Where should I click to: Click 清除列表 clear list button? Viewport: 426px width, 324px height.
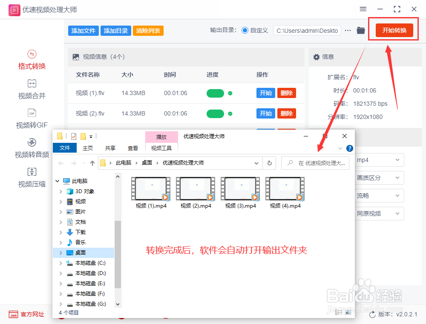point(148,31)
